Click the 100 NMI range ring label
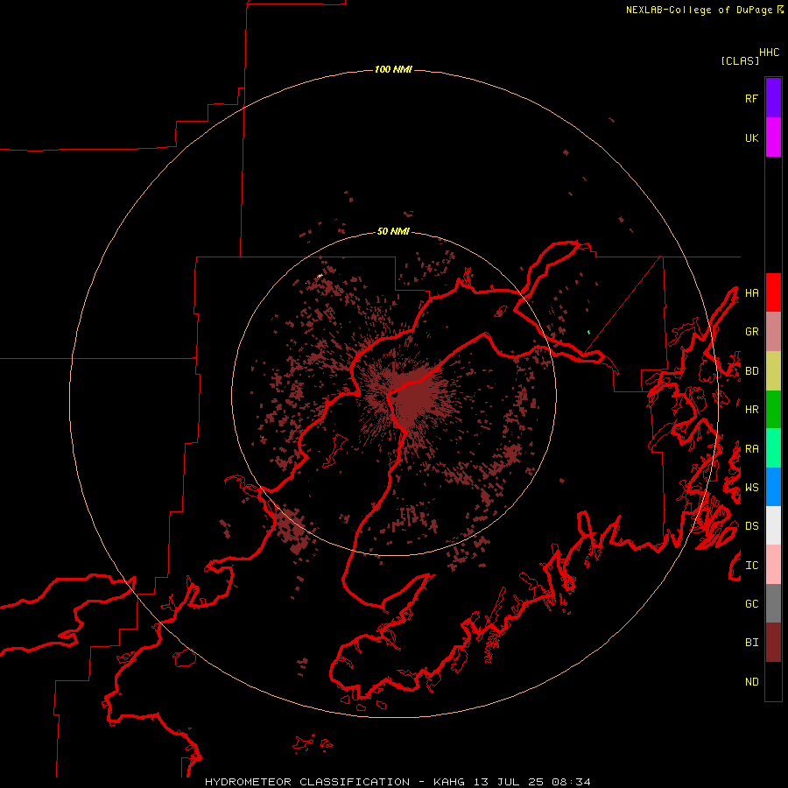788x788 pixels. [x=393, y=69]
